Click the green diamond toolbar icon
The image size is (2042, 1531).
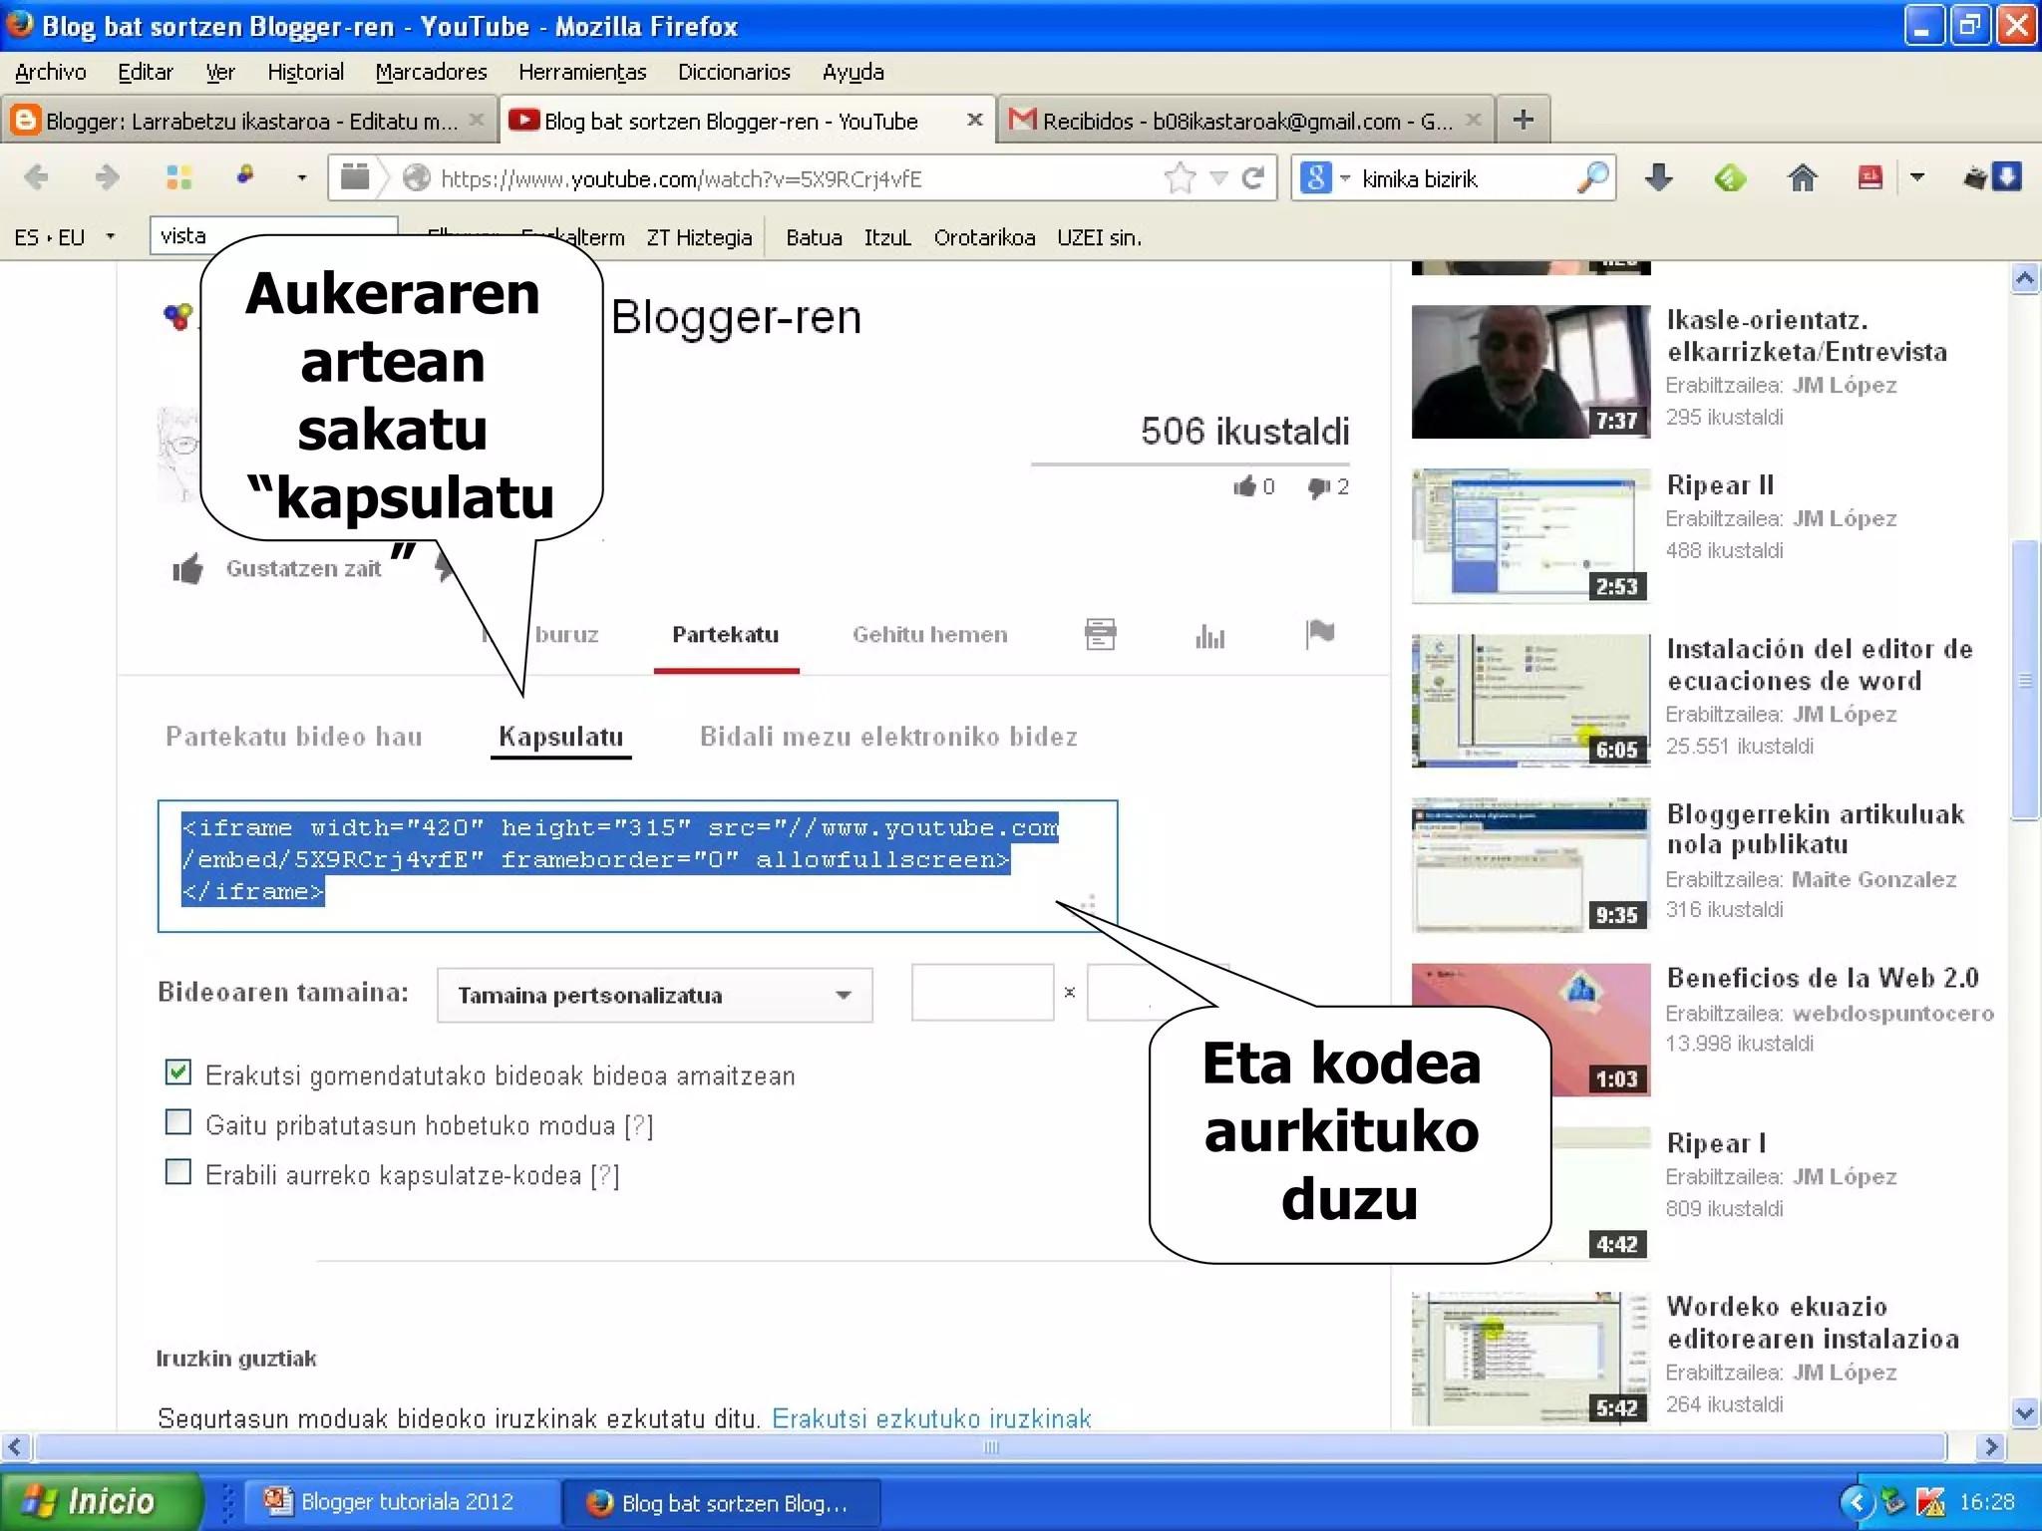point(1731,178)
